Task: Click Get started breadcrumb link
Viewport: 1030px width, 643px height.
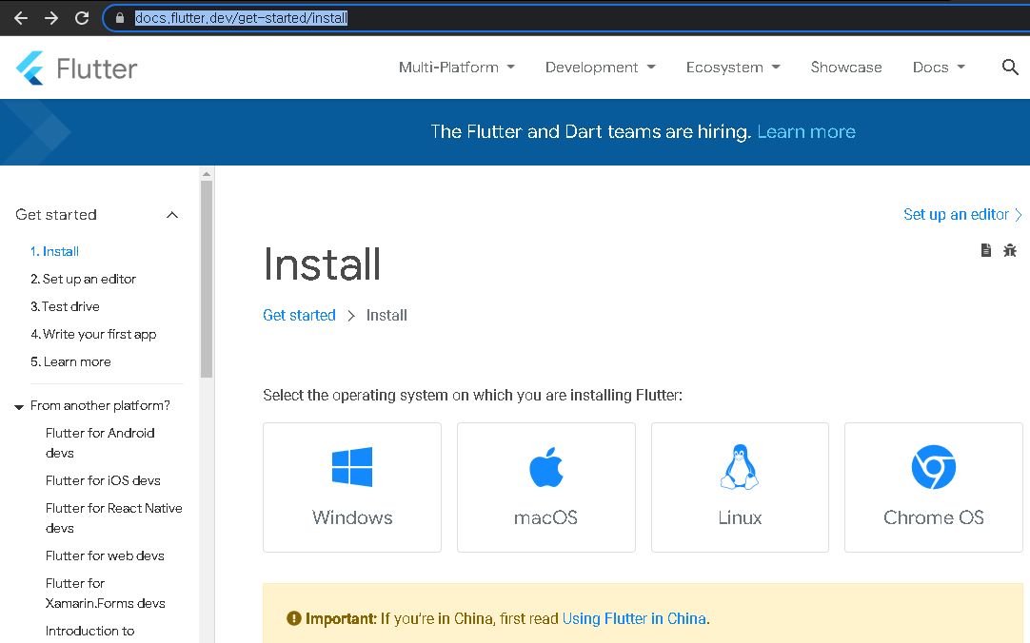Action: click(299, 316)
